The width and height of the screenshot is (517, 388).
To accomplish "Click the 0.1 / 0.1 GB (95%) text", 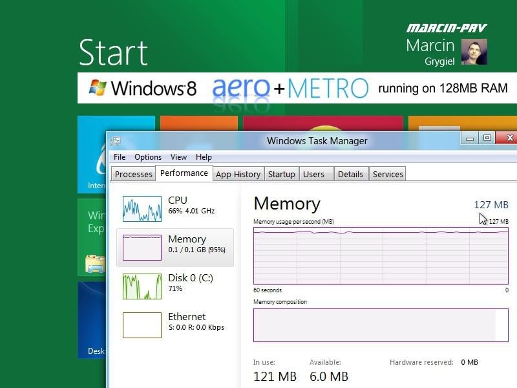I will [x=197, y=250].
